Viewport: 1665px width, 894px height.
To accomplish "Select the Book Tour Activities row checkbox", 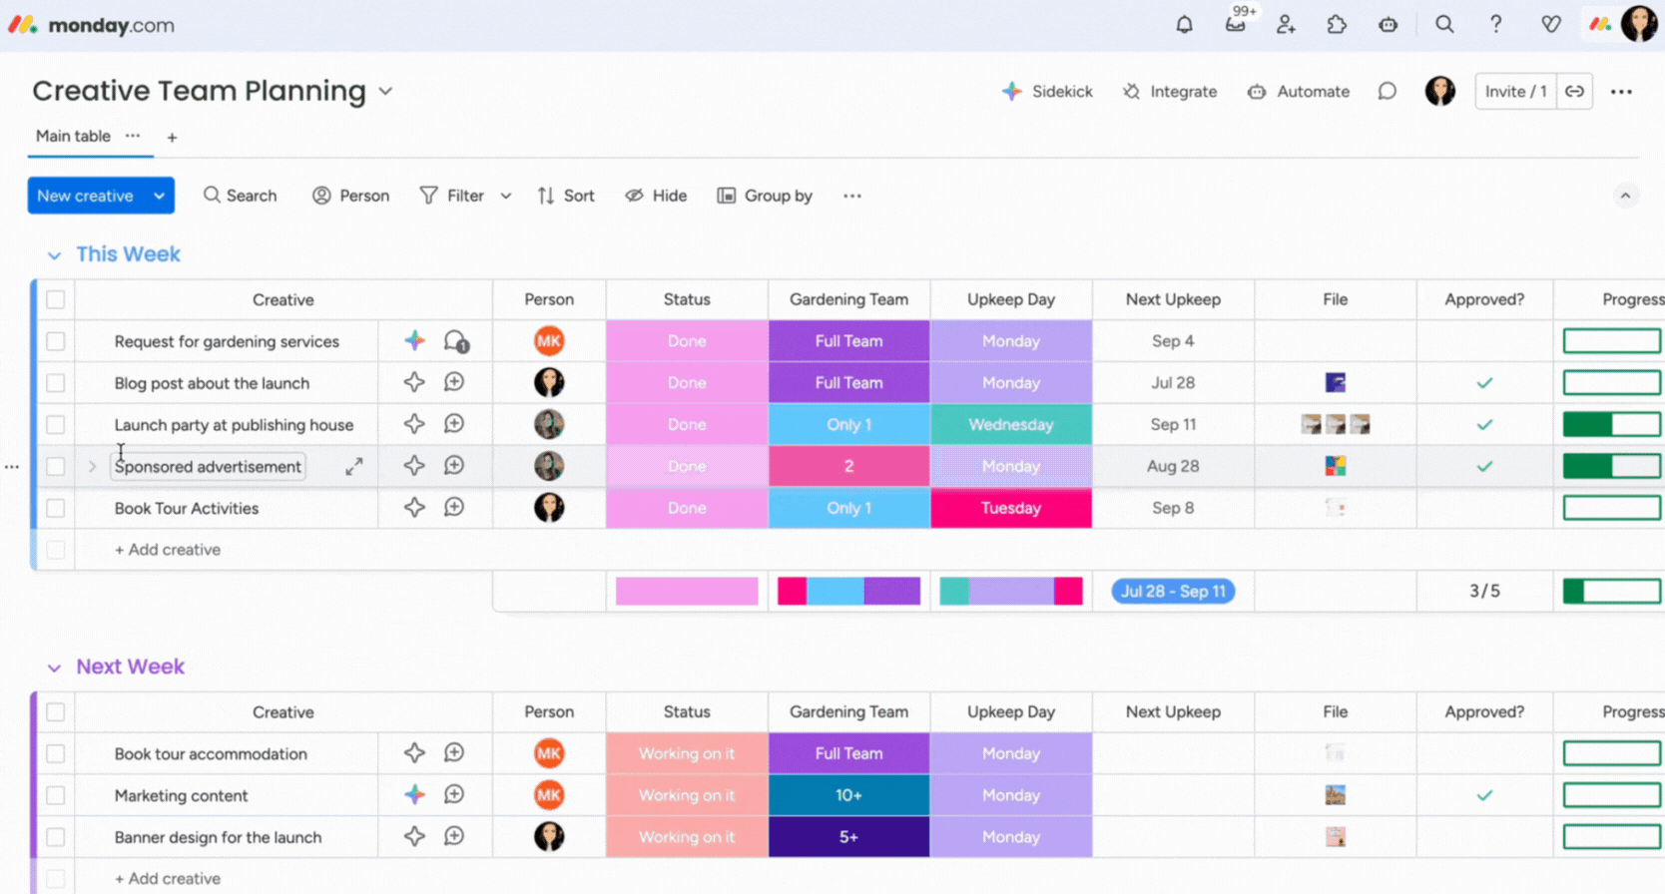I will point(56,508).
